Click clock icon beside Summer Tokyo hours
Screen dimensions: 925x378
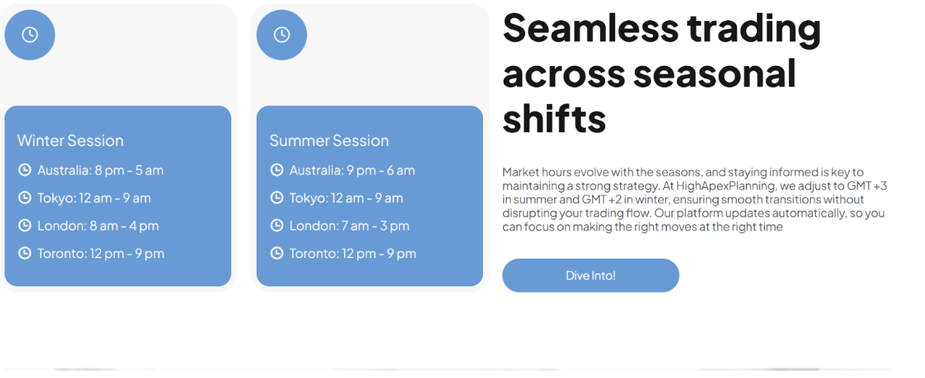coord(276,198)
